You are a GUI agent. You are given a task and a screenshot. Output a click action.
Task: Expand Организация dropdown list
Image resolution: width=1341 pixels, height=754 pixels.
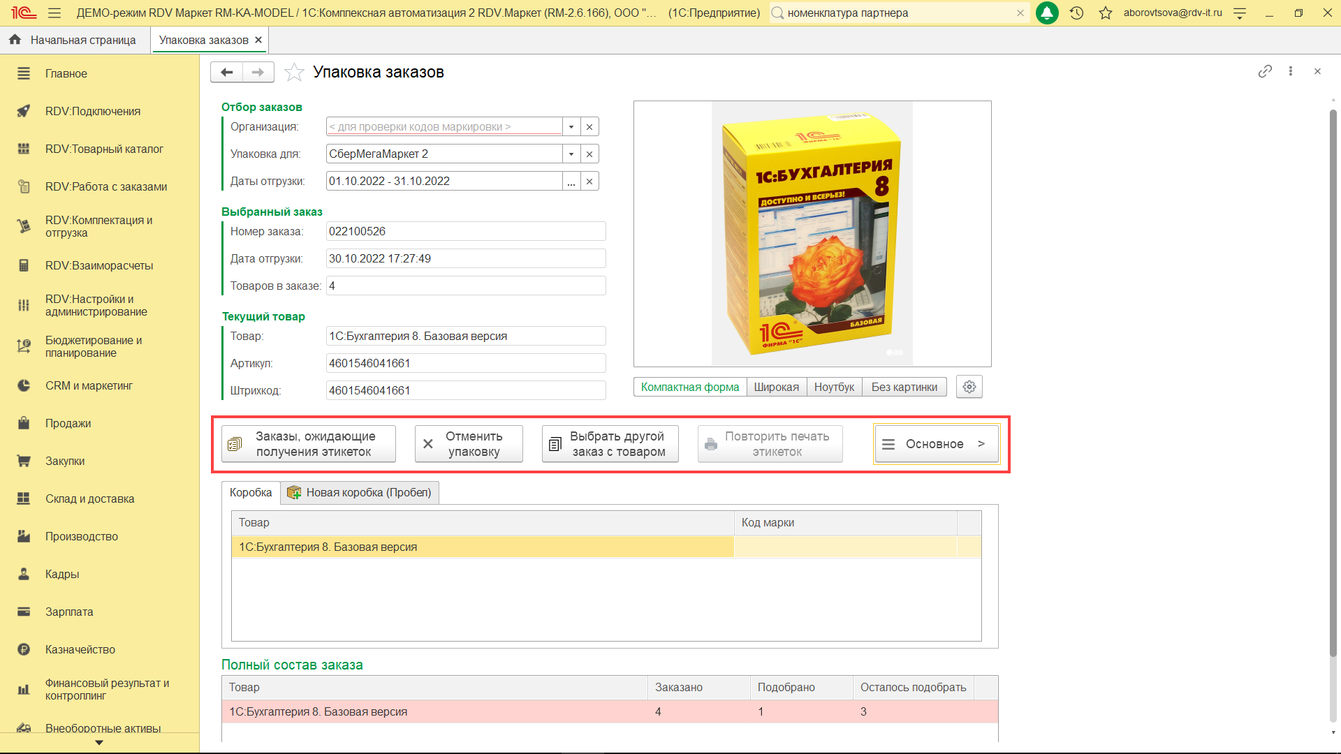coord(571,127)
